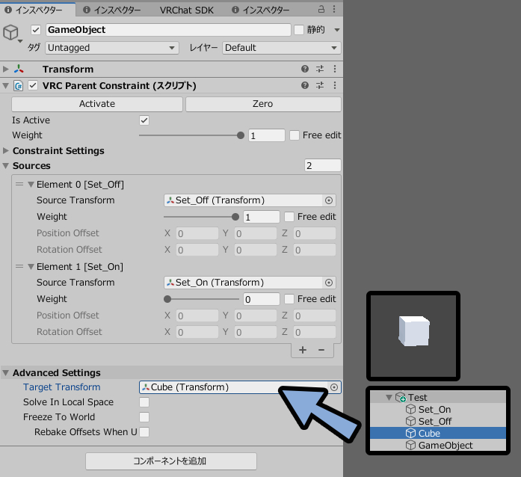Open the static flags dropdown arrow
521x477 pixels.
(x=336, y=30)
